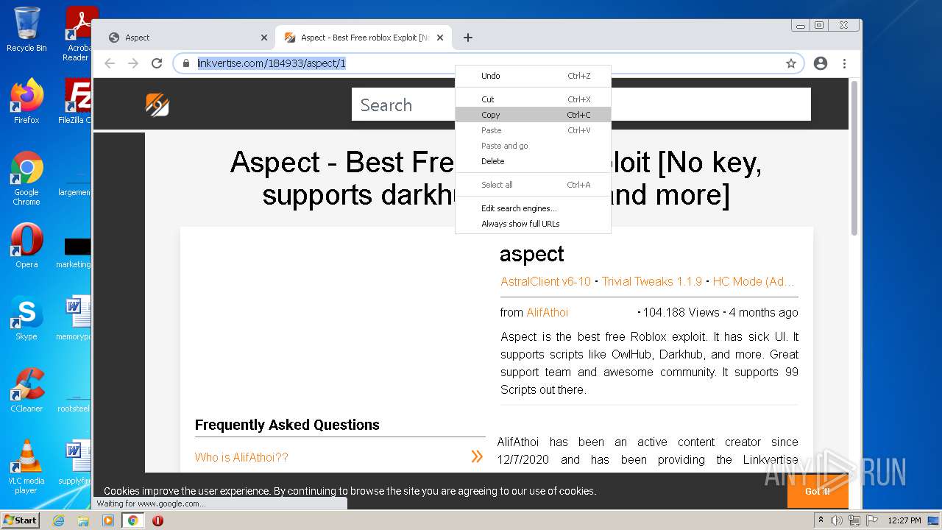
Task: Click the page vertical scrollbar
Action: coord(854,158)
